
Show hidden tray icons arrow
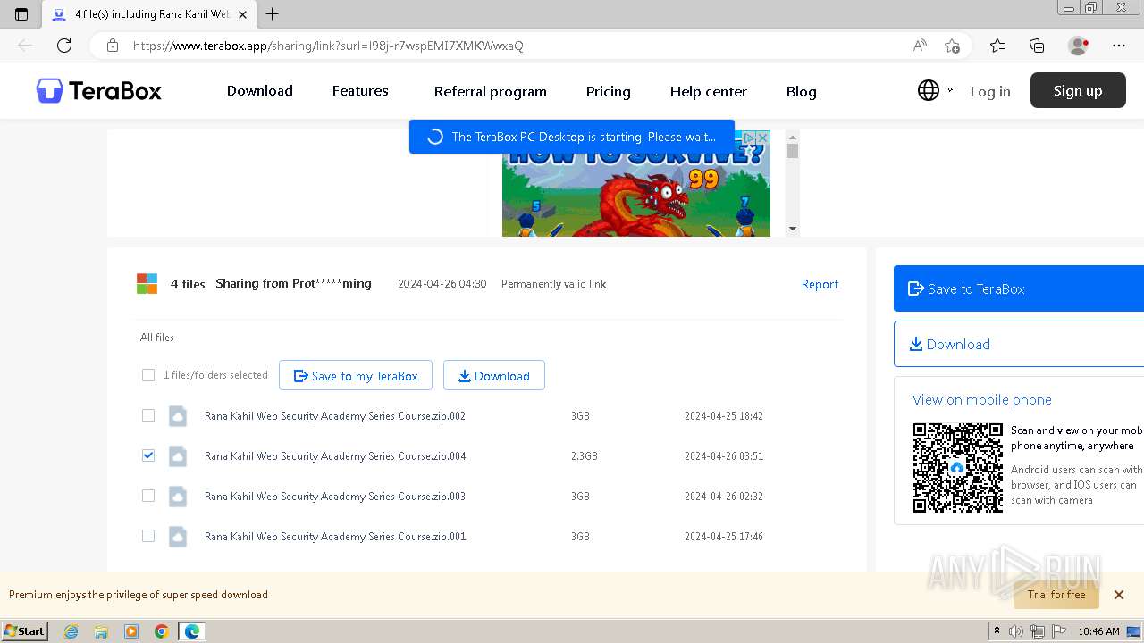pos(997,631)
